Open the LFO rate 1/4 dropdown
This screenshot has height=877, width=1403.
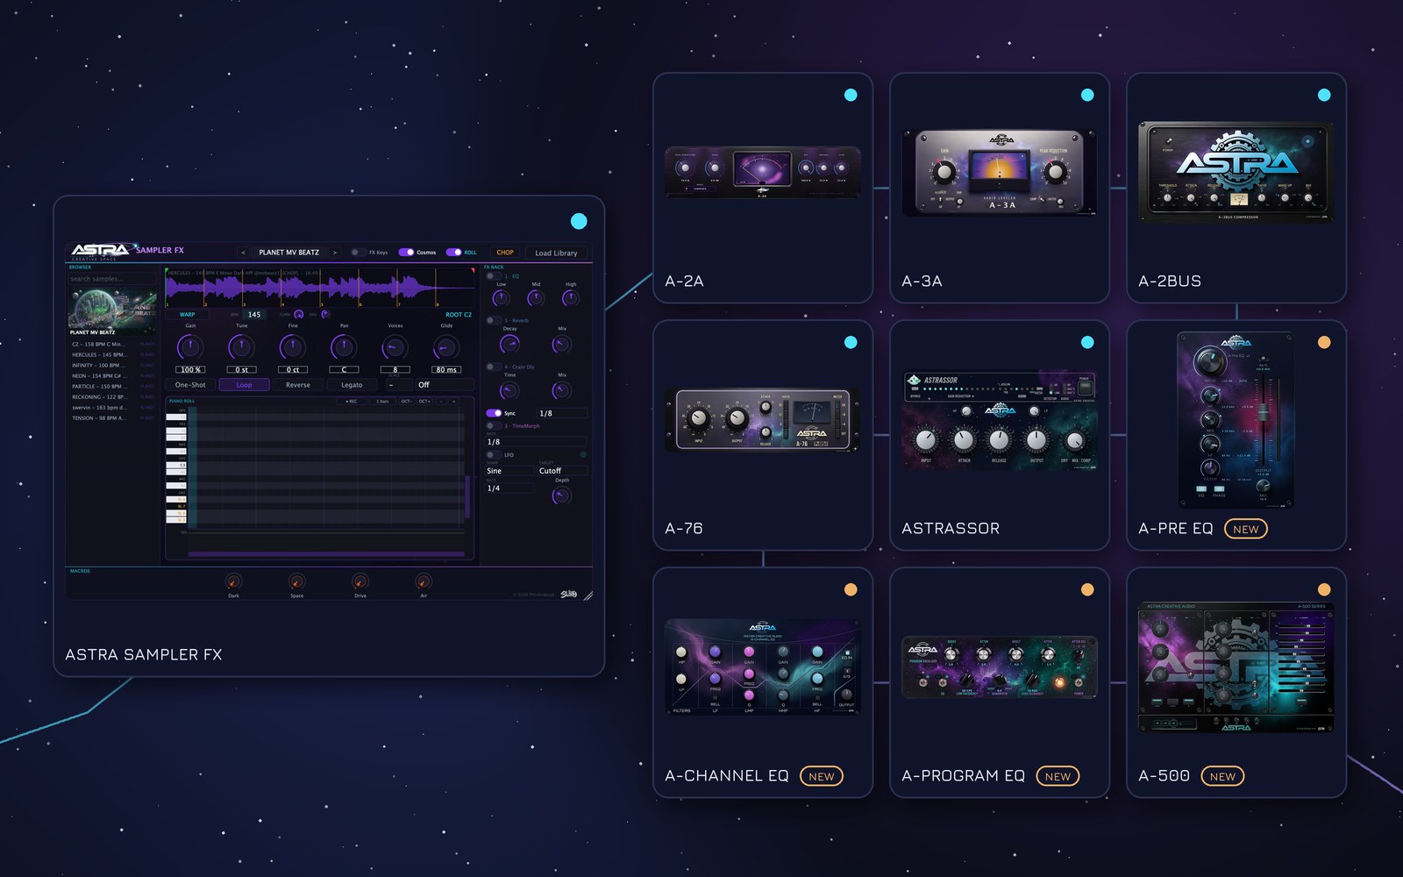pyautogui.click(x=509, y=488)
